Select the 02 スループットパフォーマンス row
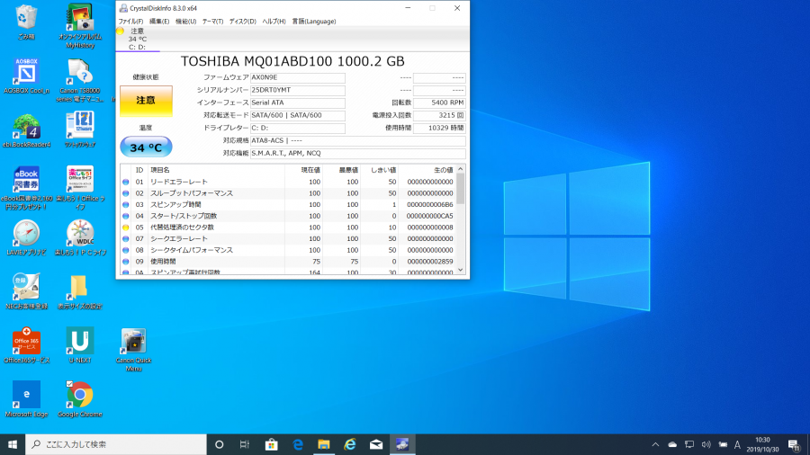 tap(288, 193)
